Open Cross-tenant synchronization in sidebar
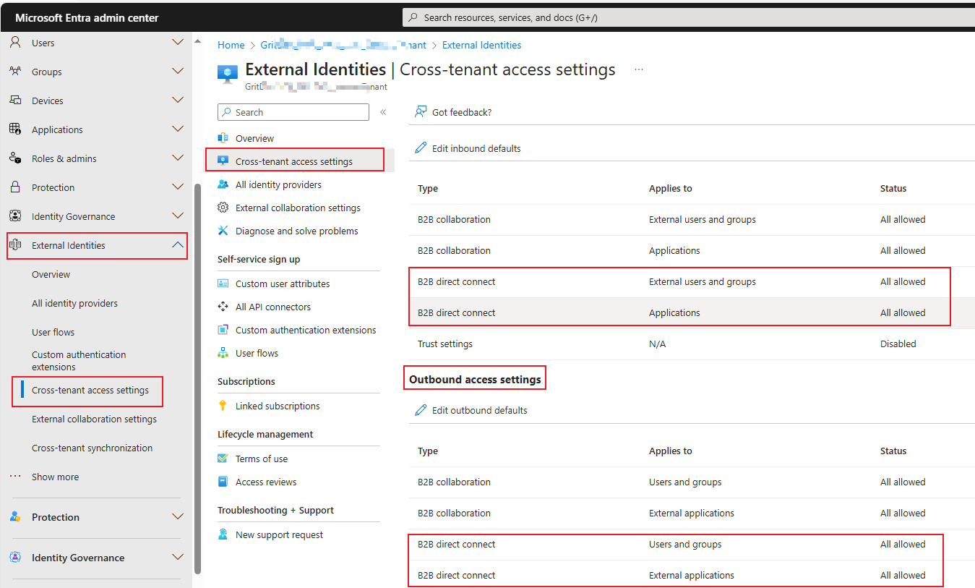 tap(93, 448)
